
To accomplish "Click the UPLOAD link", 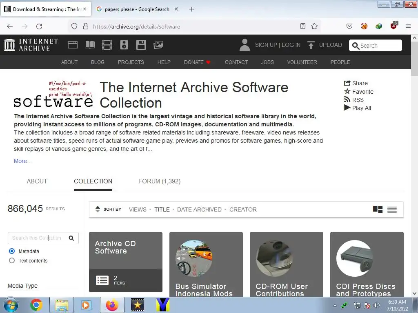I will click(331, 45).
